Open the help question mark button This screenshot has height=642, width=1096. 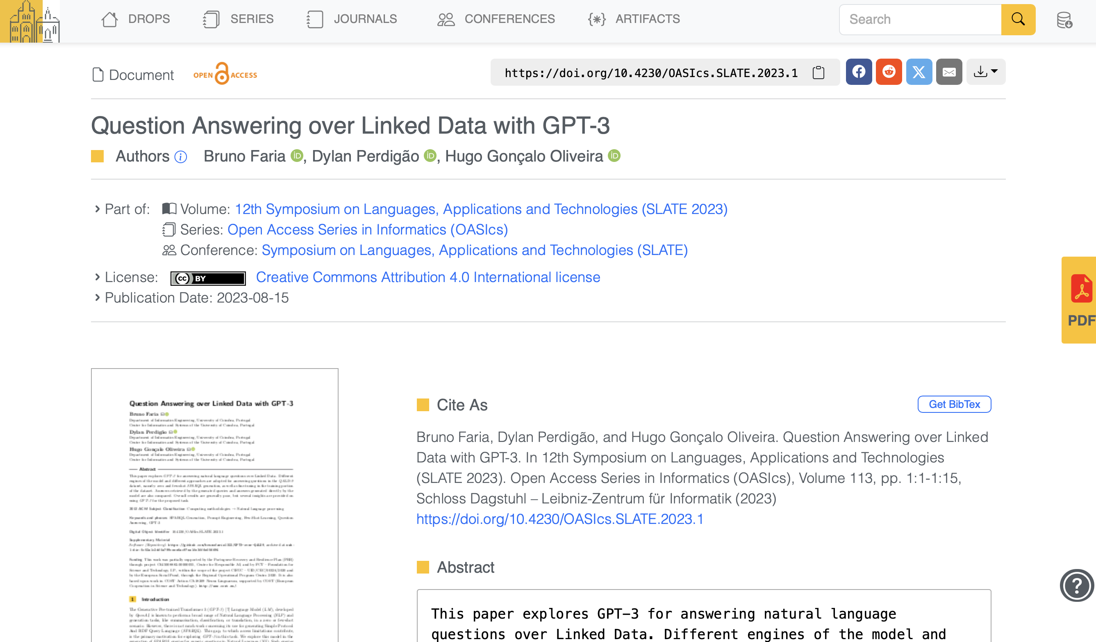(x=1076, y=585)
